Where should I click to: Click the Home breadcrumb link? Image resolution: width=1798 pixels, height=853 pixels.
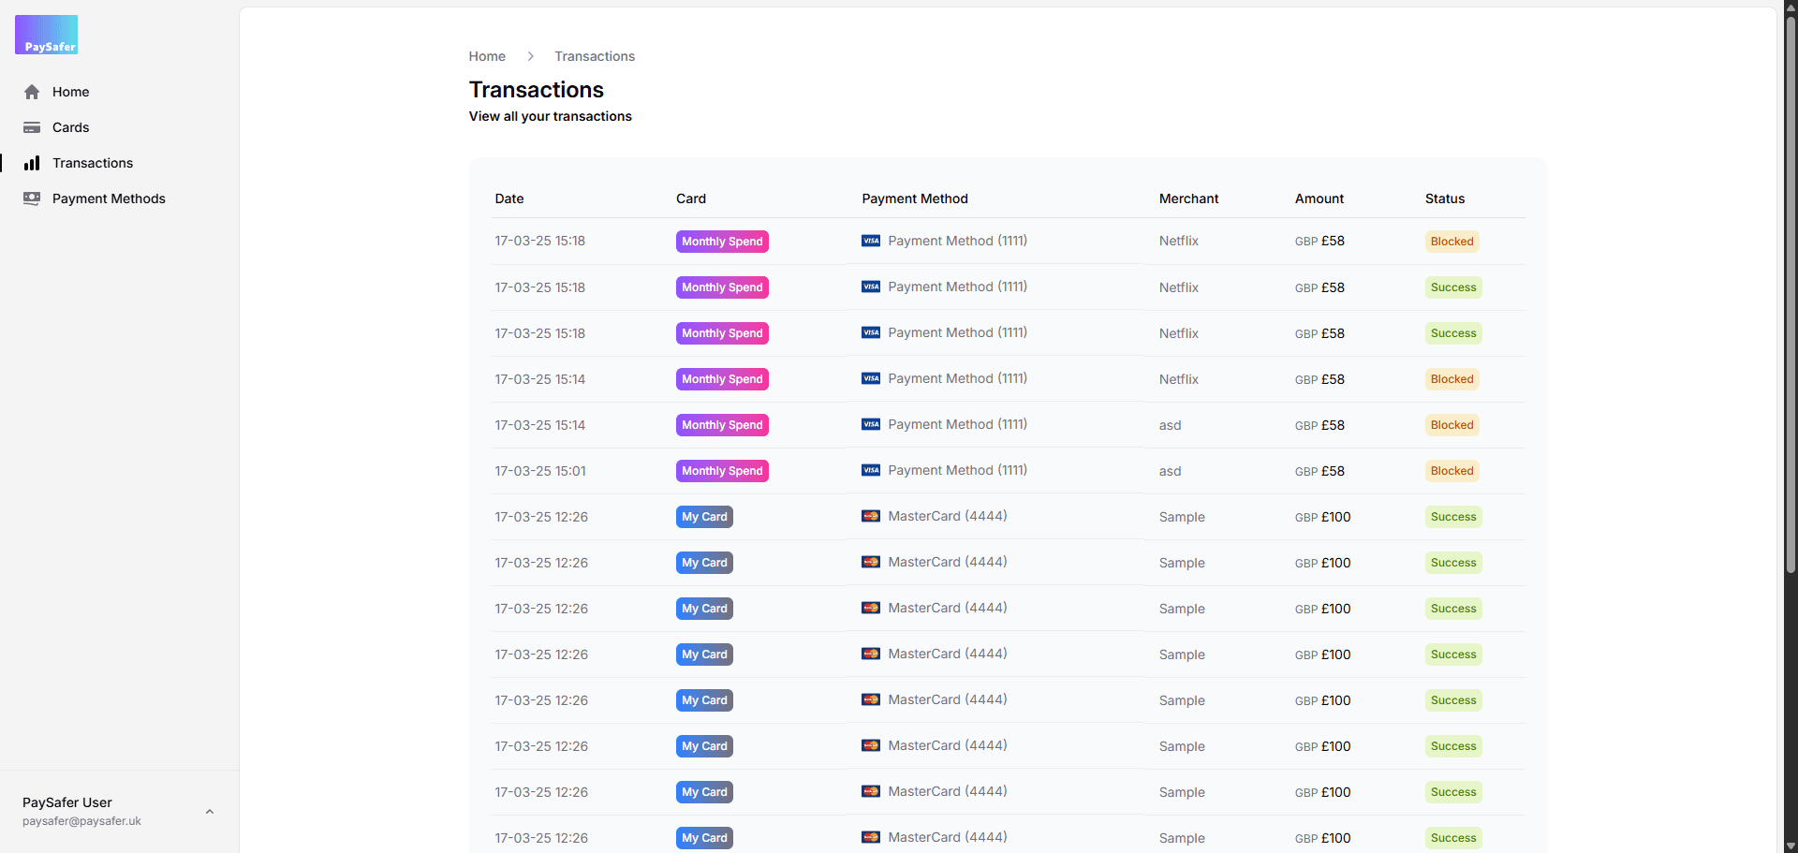pos(487,56)
